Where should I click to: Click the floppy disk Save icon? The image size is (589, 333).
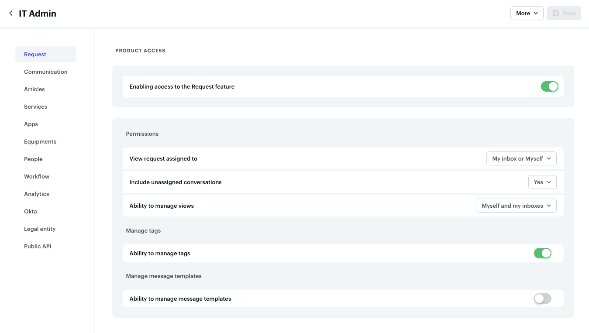[556, 14]
